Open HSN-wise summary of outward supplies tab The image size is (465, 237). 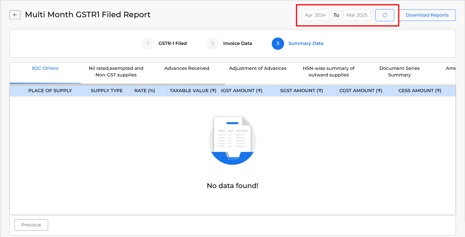(329, 72)
